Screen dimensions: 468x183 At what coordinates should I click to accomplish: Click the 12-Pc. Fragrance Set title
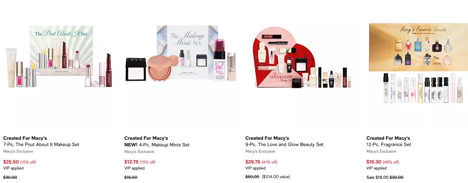[389, 144]
